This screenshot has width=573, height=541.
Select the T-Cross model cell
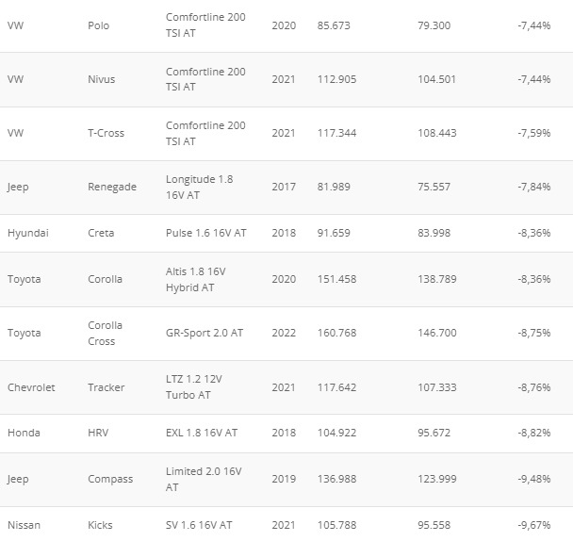tap(106, 133)
